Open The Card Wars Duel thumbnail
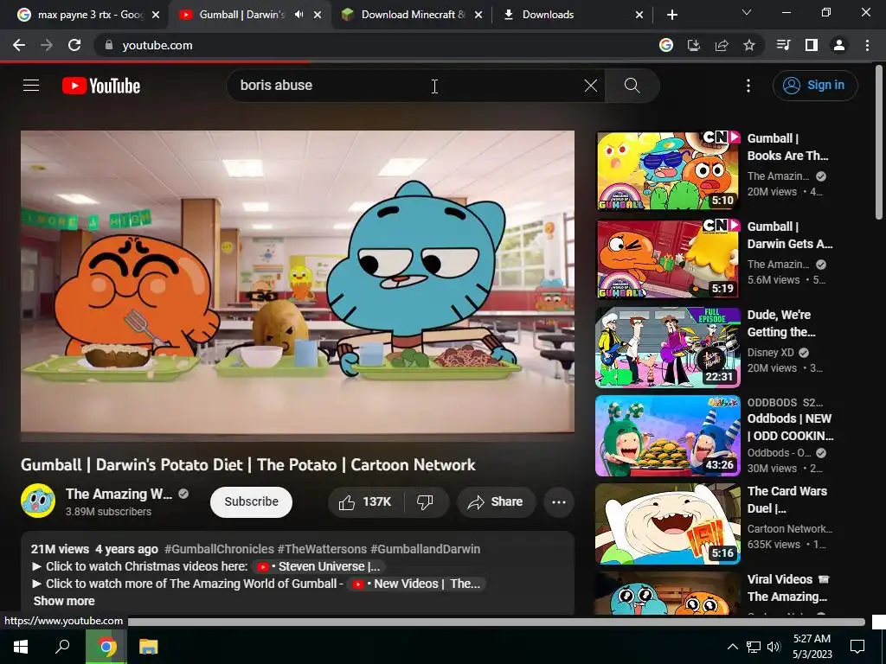Screen dimensions: 886x664 pos(668,523)
